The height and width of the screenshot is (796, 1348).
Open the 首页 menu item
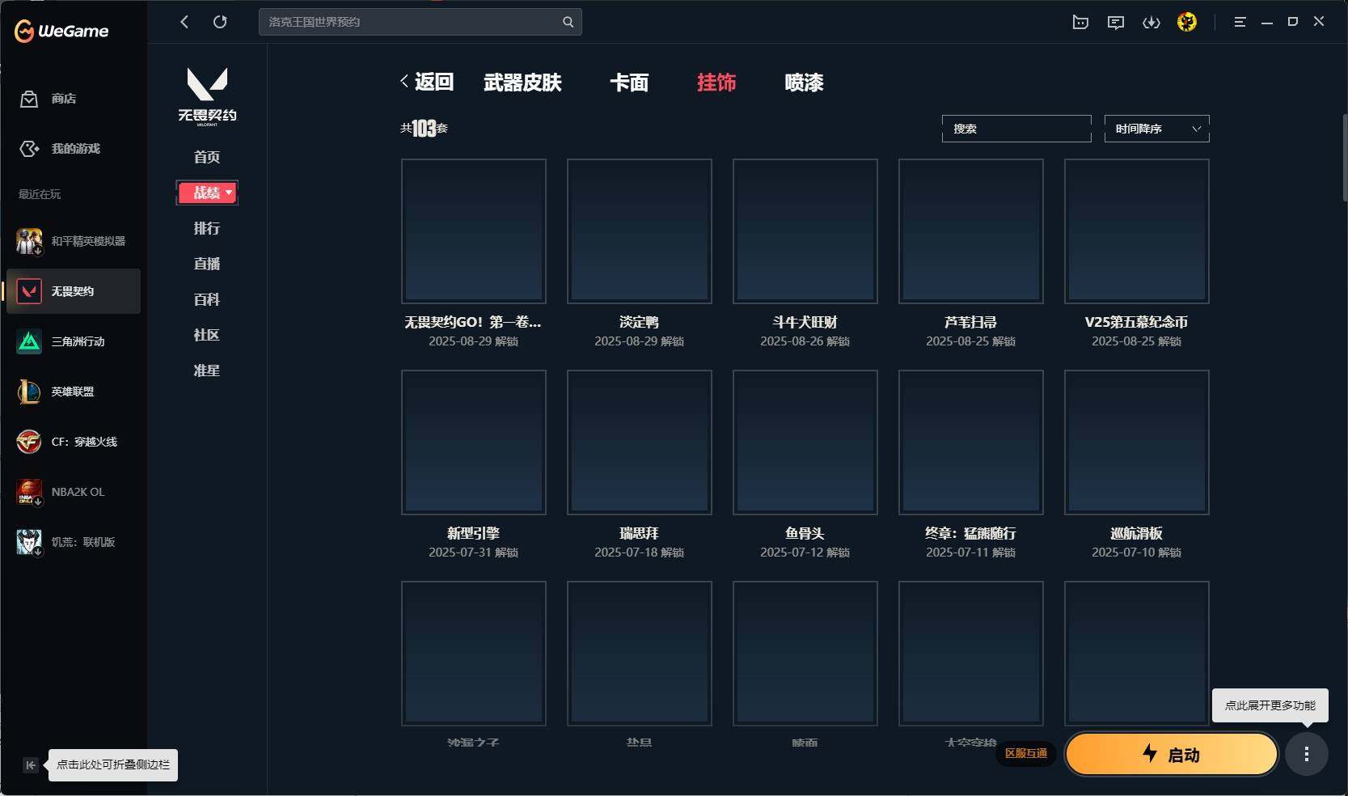pos(207,157)
